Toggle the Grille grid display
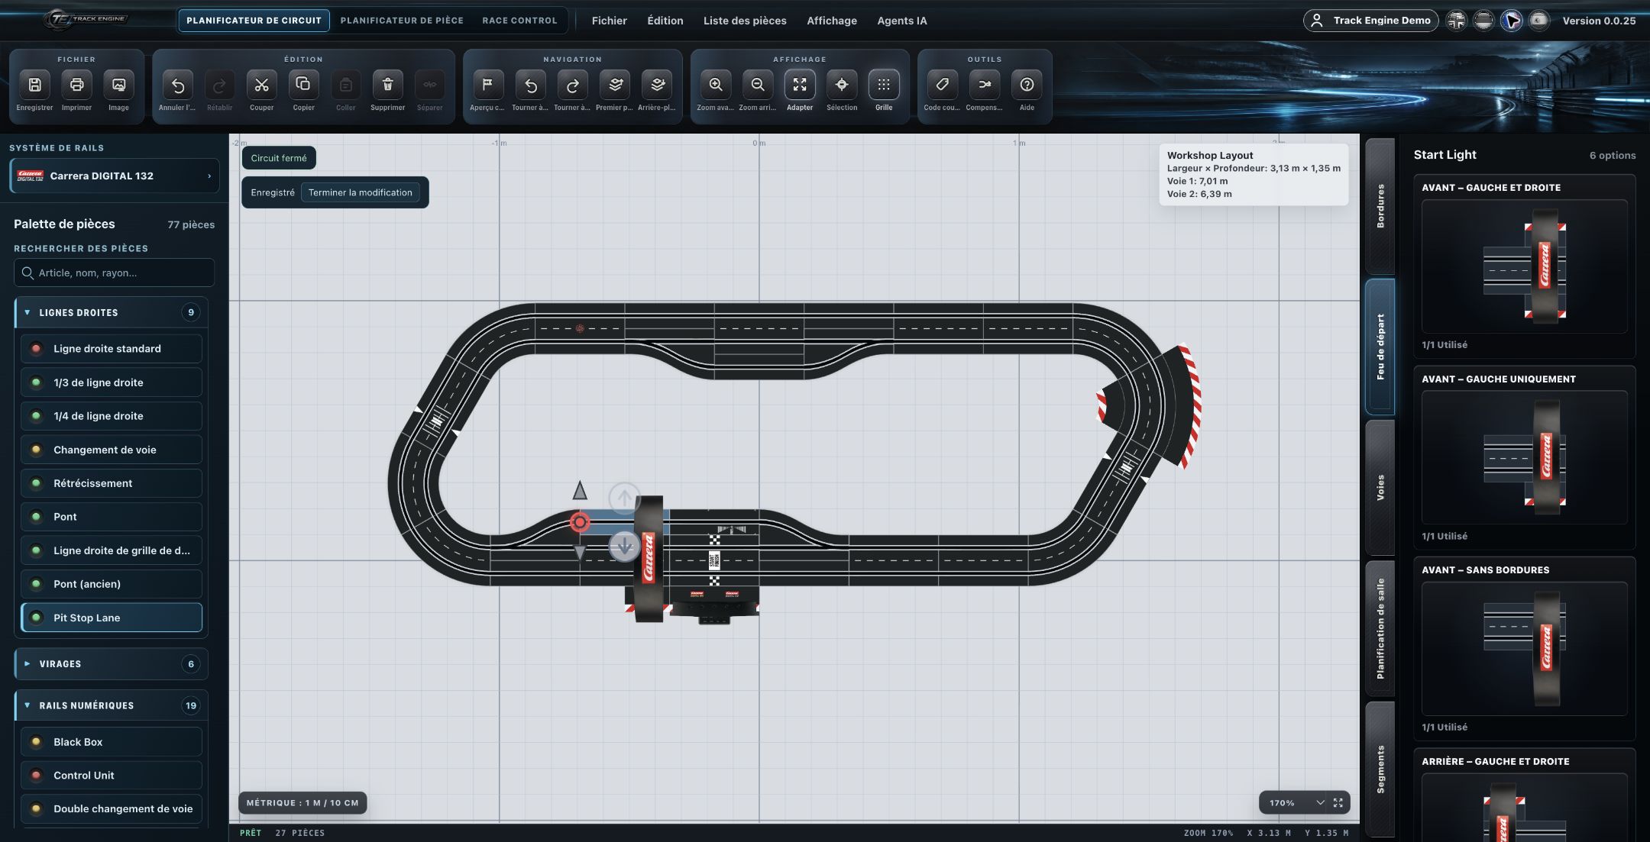Screen dimensions: 1650x842 (884, 85)
